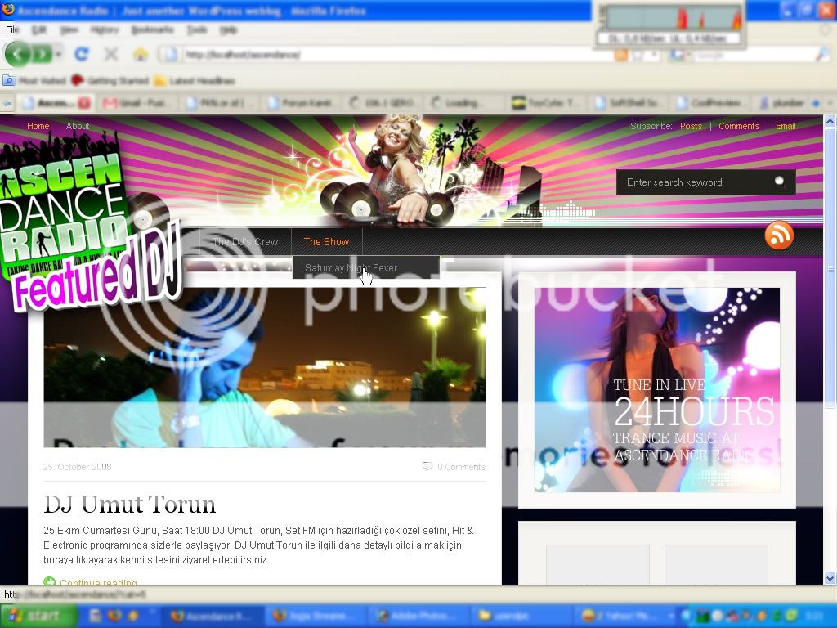Click the Show Desktop quick launch icon
The image size is (837, 628).
pyautogui.click(x=95, y=616)
